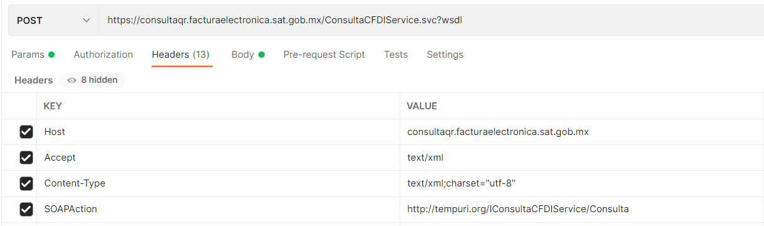Disable the SOAPAction header checkbox
The height and width of the screenshot is (226, 764).
[26, 209]
